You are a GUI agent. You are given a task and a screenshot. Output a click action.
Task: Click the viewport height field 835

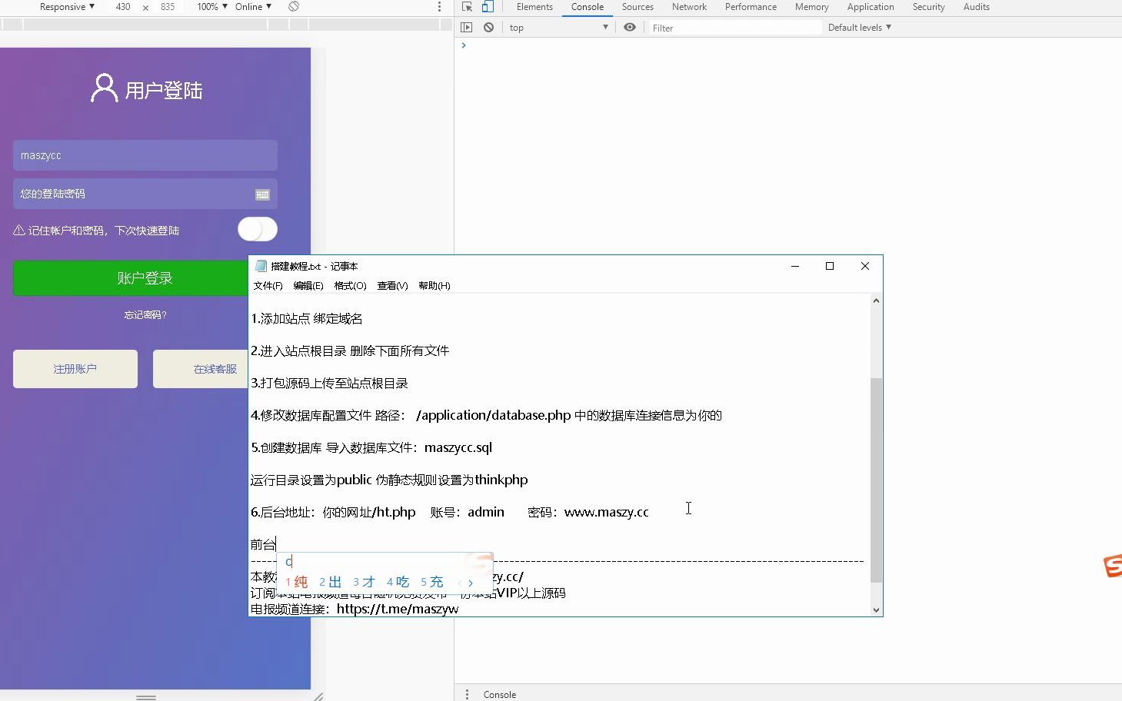coord(168,7)
